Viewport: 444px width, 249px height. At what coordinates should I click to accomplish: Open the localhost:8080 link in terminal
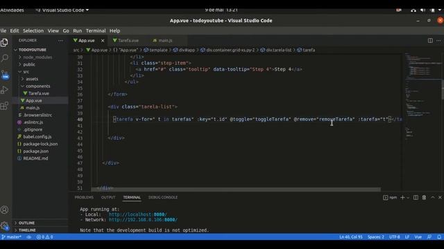pos(137,214)
